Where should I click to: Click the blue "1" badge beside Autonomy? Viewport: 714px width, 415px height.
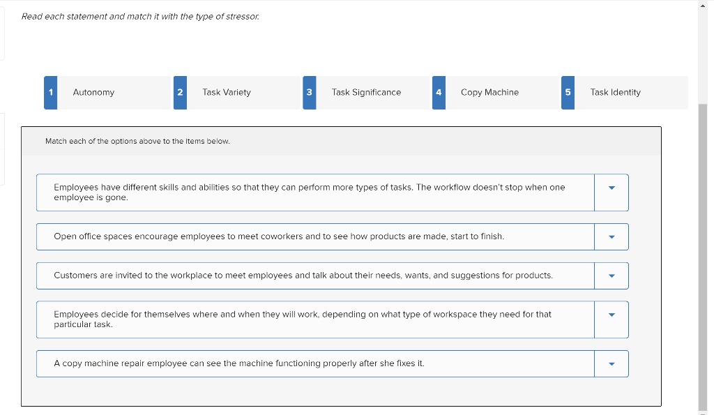click(x=50, y=92)
